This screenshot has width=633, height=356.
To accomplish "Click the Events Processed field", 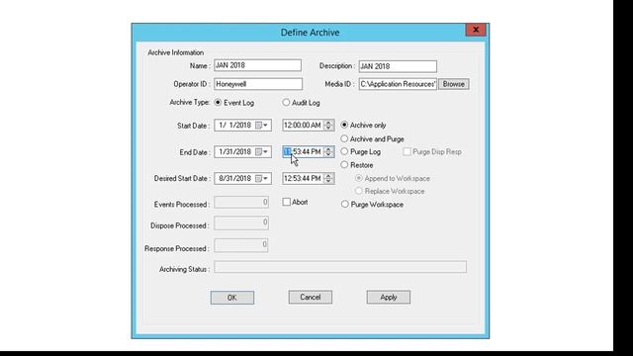I will [241, 202].
